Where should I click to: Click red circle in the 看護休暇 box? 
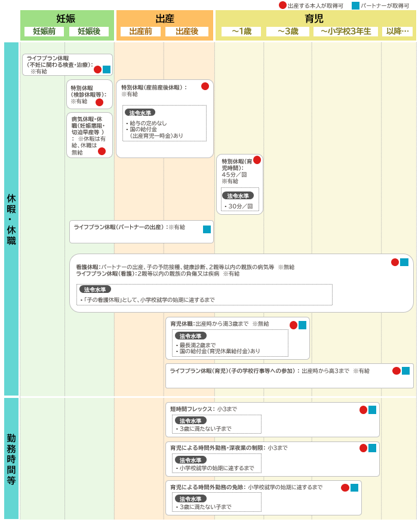[x=395, y=262]
